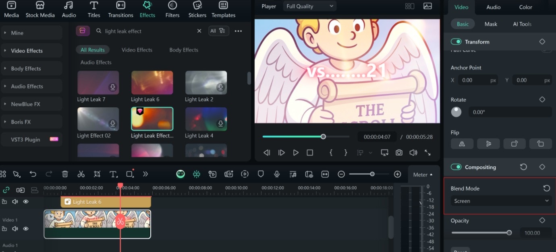This screenshot has height=252, width=556.
Task: Switch to the Audio tab in the properties panel
Action: point(493,7)
